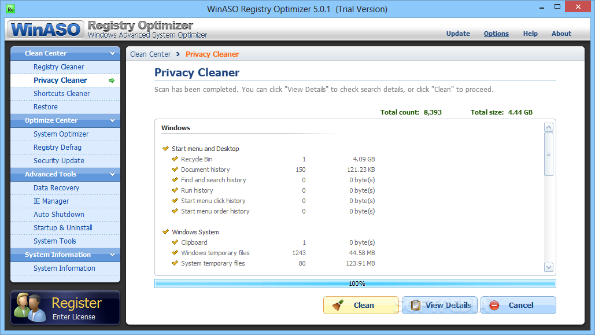Collapse the Clean Center section

(112, 53)
